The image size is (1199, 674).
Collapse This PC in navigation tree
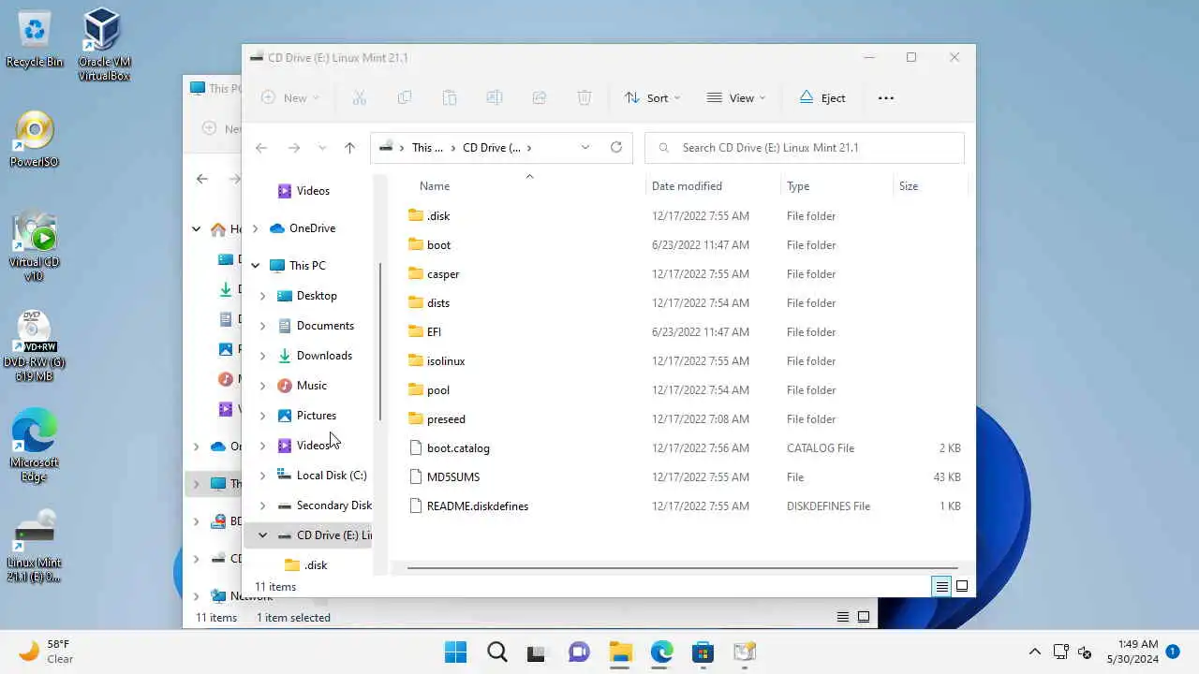click(255, 266)
